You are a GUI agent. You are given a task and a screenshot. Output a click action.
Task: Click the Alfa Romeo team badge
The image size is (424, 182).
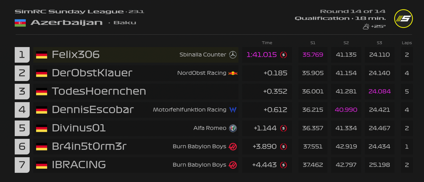[x=233, y=128]
